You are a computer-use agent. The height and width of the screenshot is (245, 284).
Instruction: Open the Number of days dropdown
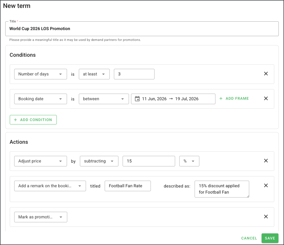pyautogui.click(x=40, y=74)
